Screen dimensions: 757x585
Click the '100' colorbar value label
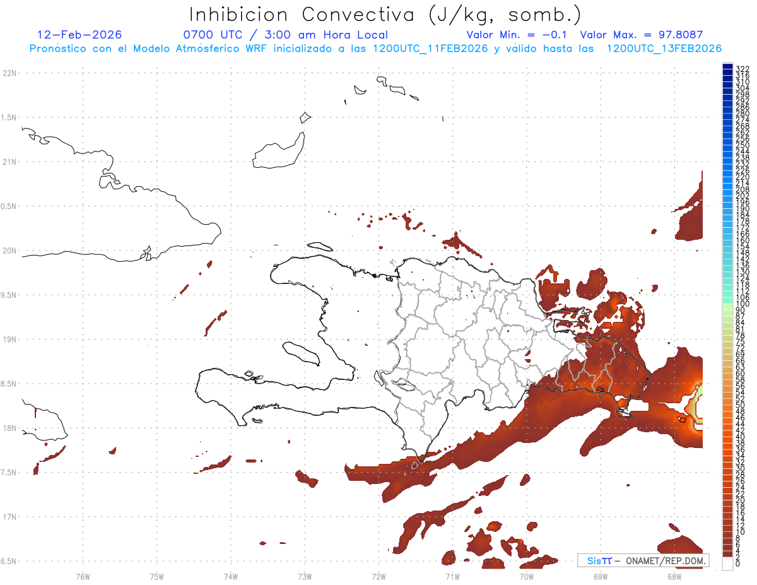pyautogui.click(x=742, y=305)
